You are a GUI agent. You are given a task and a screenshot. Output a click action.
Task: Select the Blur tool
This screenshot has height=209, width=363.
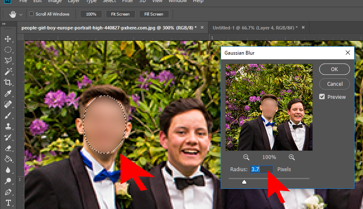(8, 170)
